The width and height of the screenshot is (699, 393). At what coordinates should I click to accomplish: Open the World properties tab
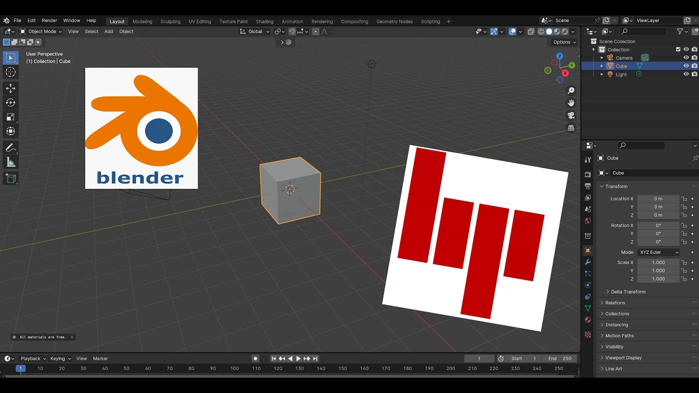588,221
